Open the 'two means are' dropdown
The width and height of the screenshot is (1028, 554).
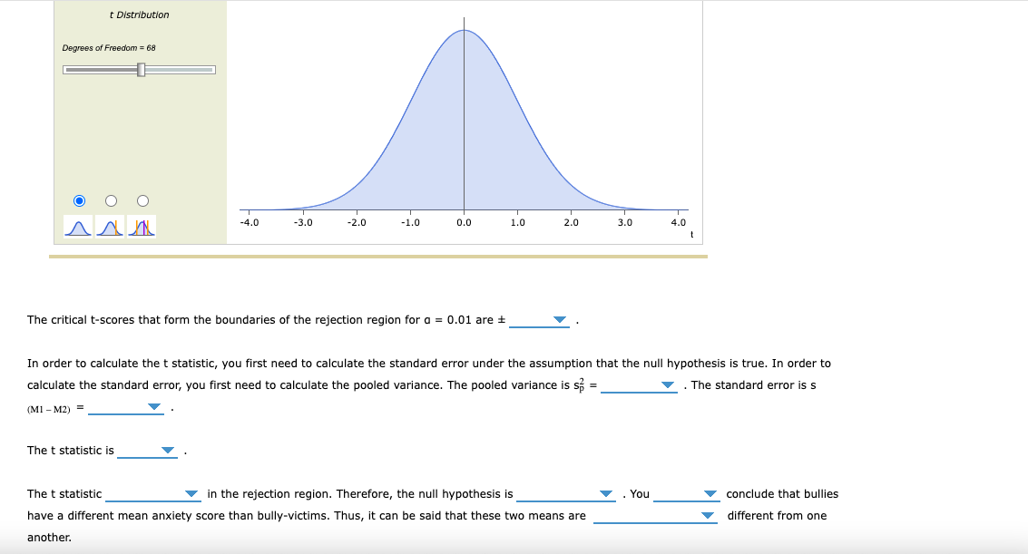click(x=706, y=517)
